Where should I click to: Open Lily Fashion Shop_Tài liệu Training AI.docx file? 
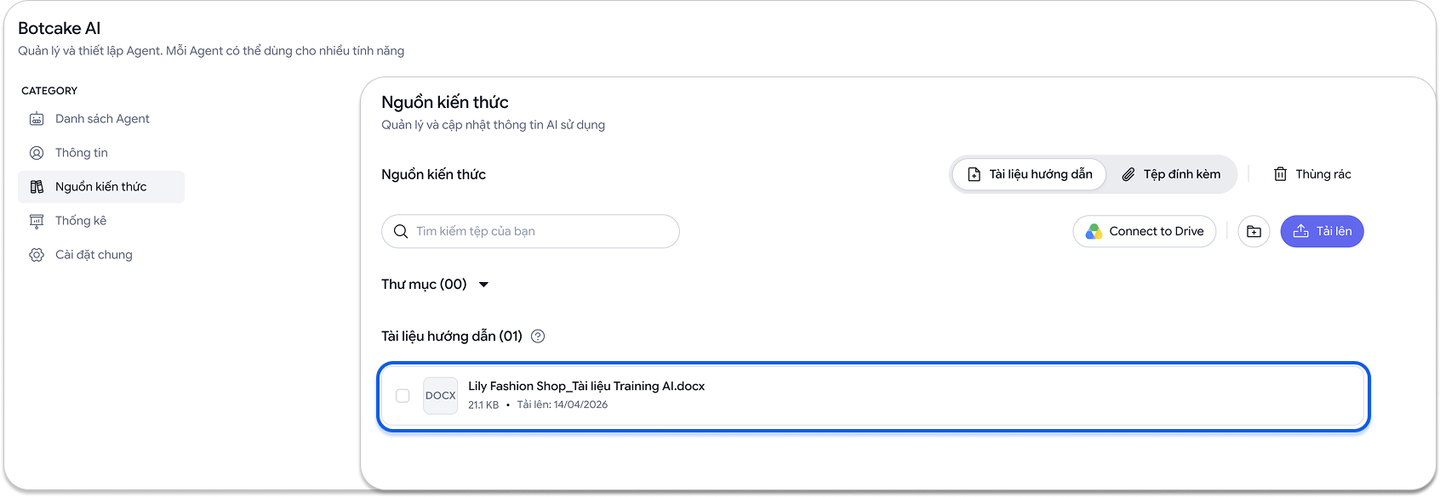tap(586, 387)
